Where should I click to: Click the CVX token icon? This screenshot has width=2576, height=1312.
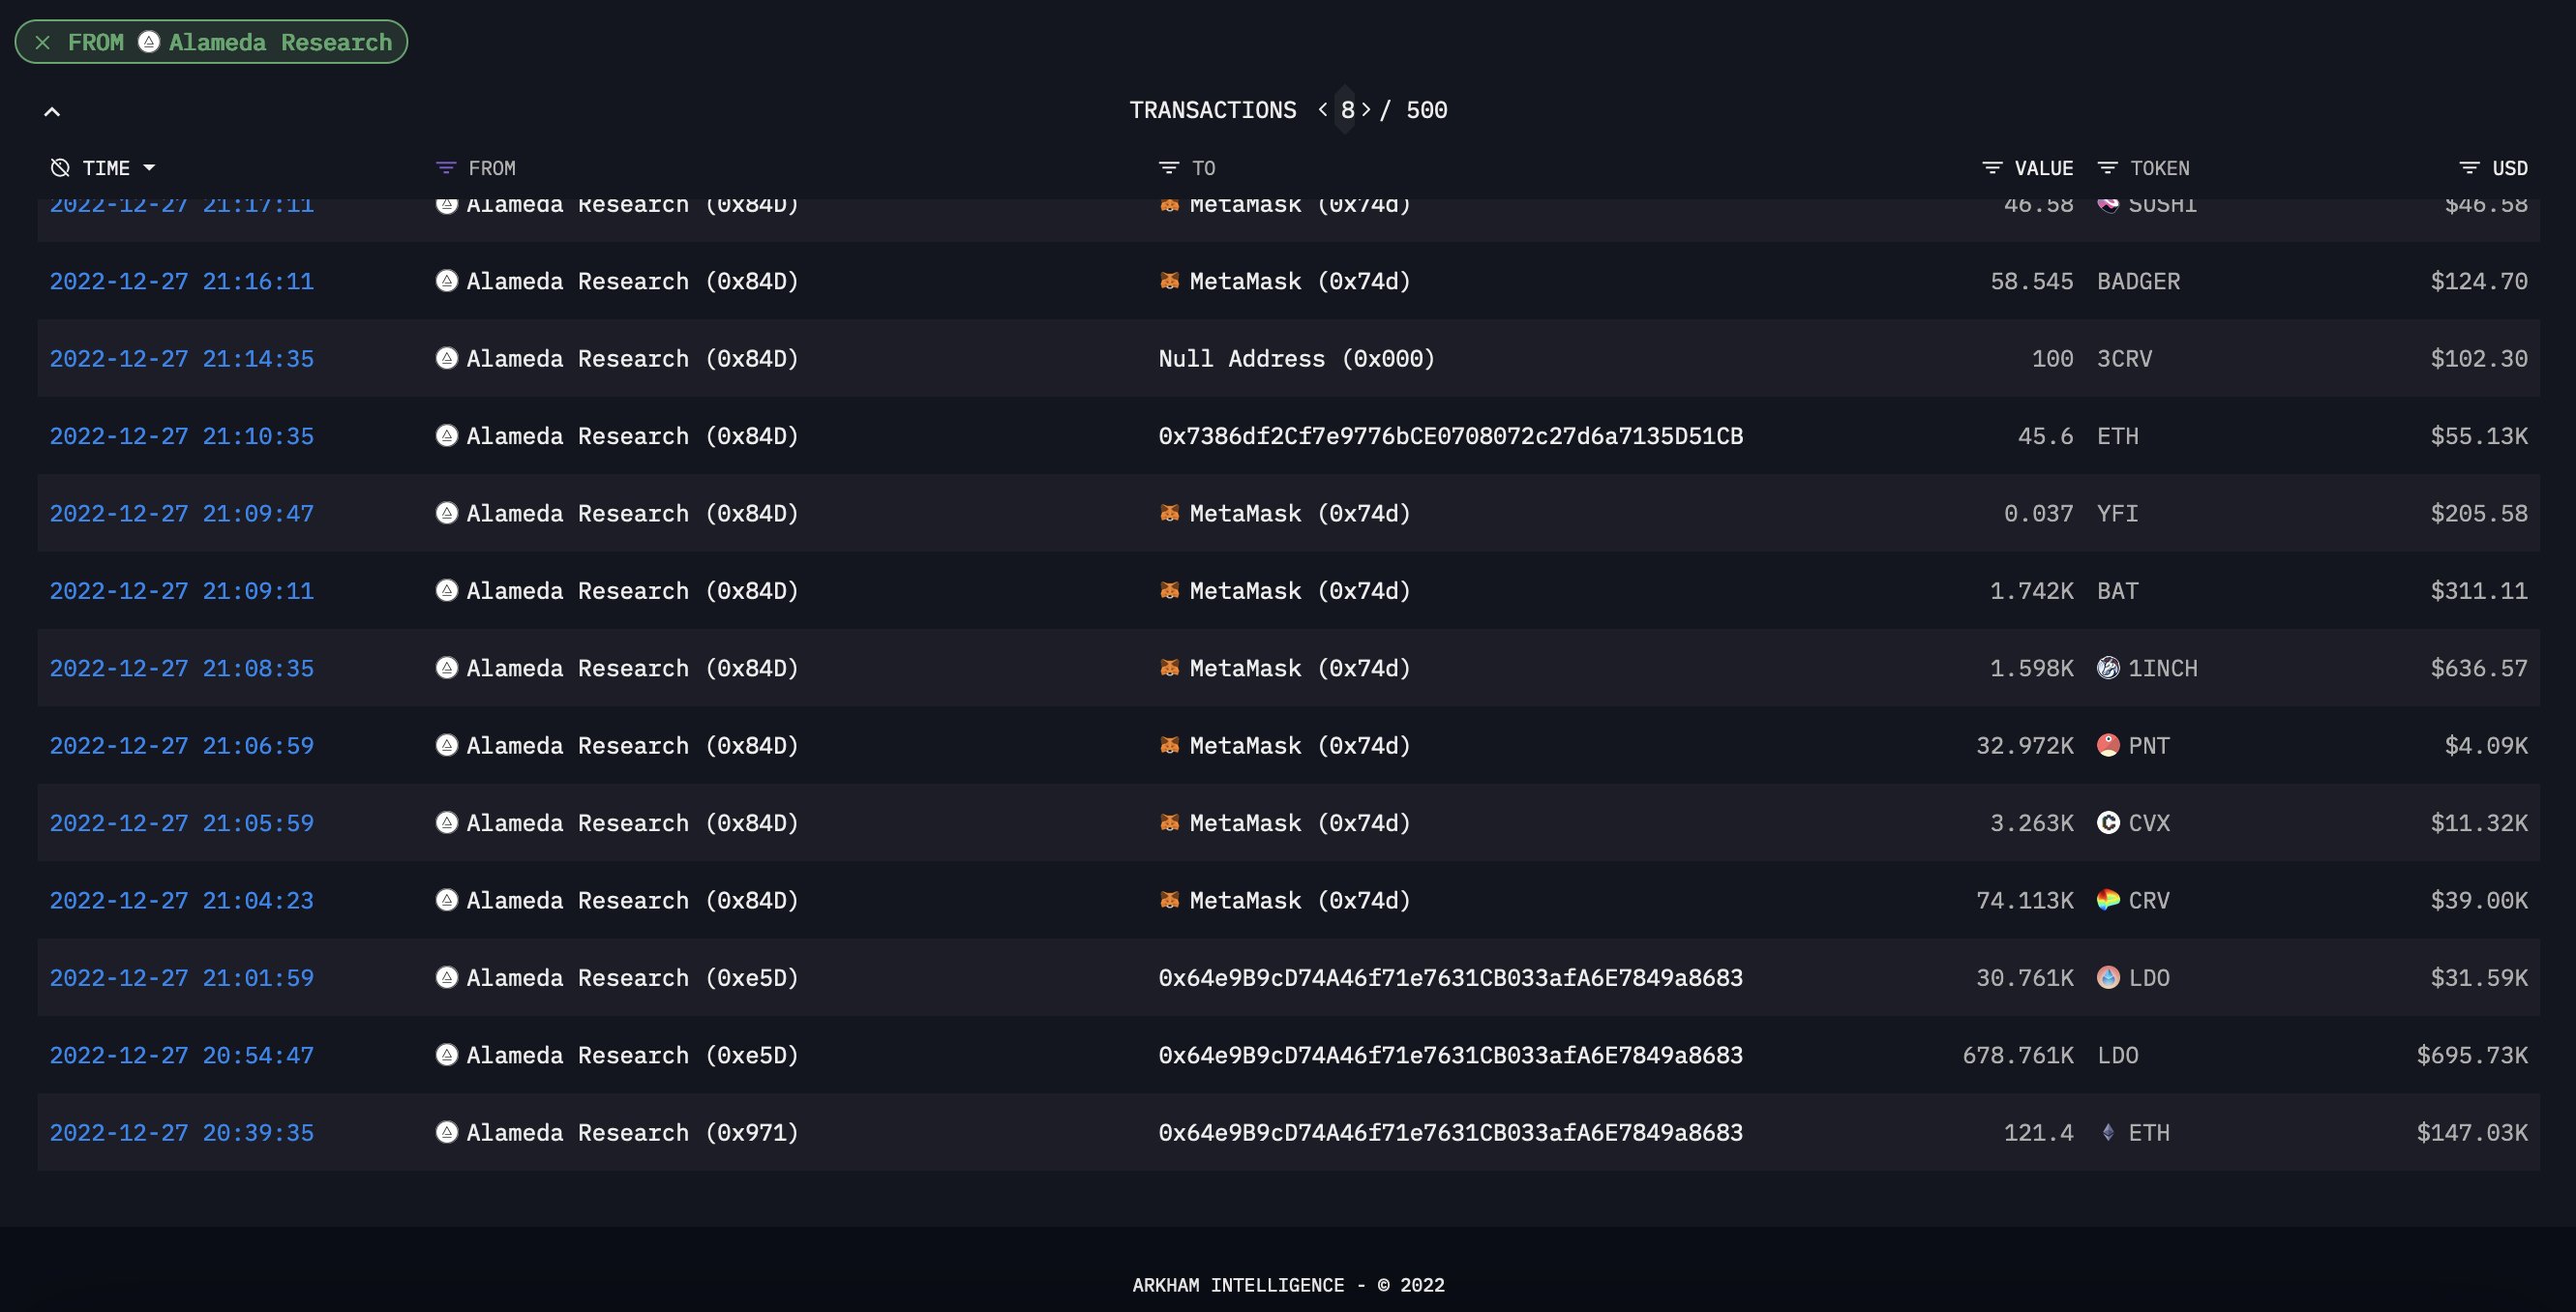pyautogui.click(x=2108, y=823)
